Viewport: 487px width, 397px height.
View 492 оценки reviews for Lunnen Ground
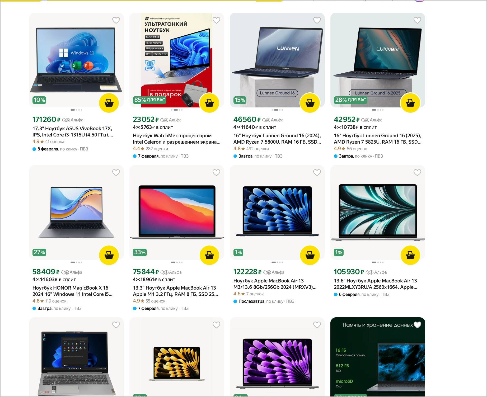pos(257,149)
